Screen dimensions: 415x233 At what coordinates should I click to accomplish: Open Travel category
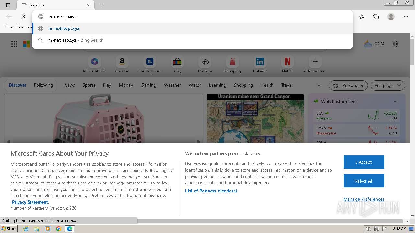click(x=287, y=85)
